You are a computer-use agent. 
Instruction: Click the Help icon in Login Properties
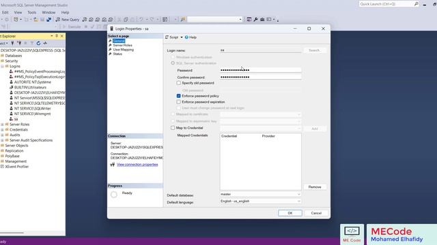(x=191, y=37)
